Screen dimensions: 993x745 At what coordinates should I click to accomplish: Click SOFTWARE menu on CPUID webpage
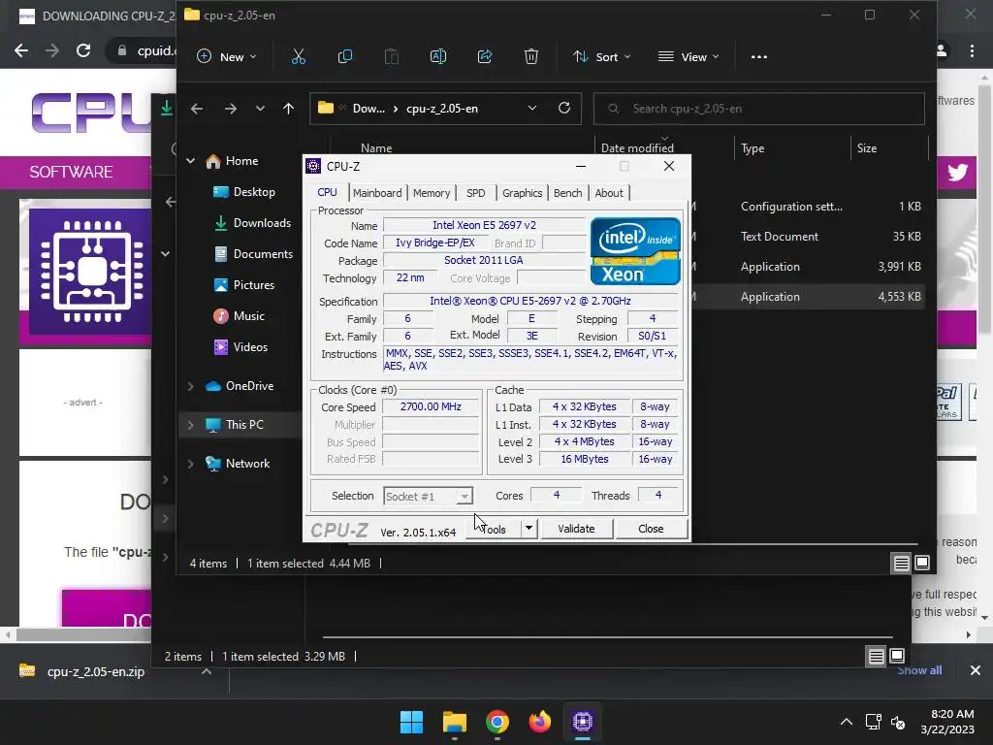[x=71, y=172]
